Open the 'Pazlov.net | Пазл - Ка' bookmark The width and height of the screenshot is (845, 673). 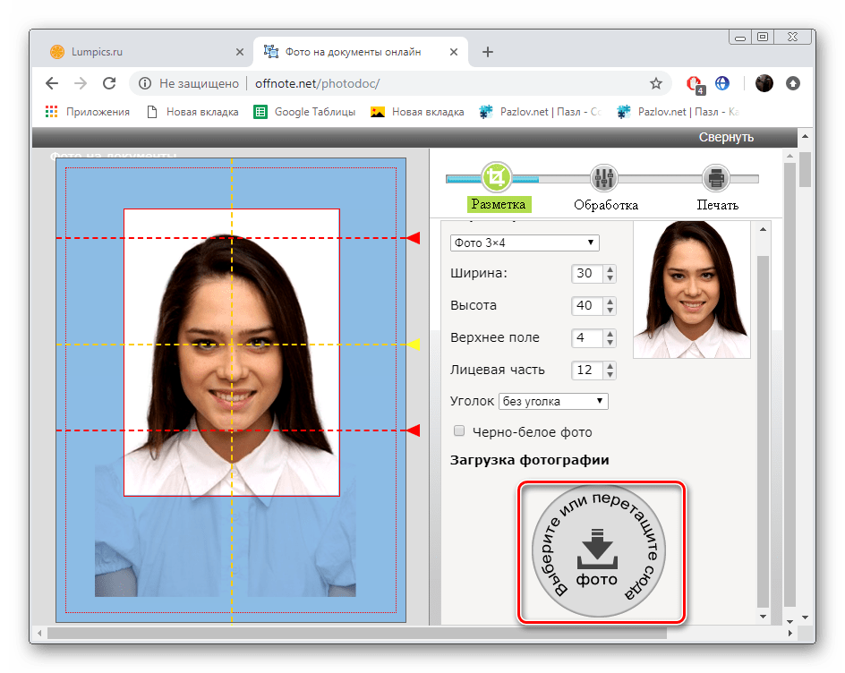click(x=678, y=112)
